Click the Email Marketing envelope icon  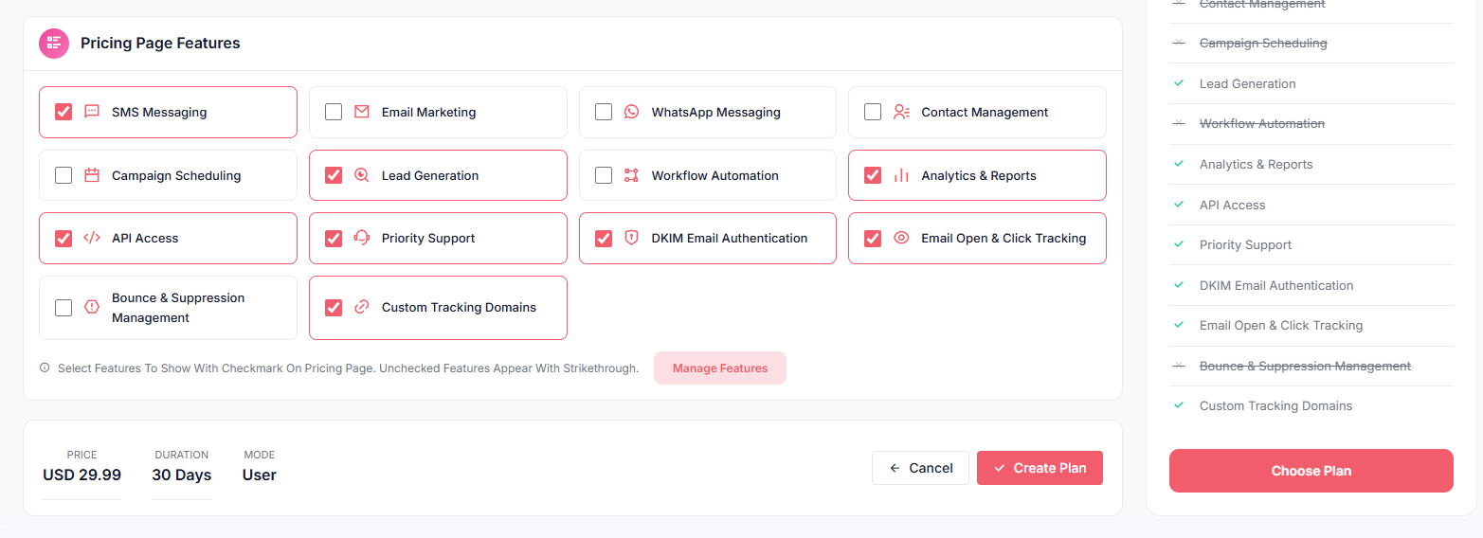[361, 112]
